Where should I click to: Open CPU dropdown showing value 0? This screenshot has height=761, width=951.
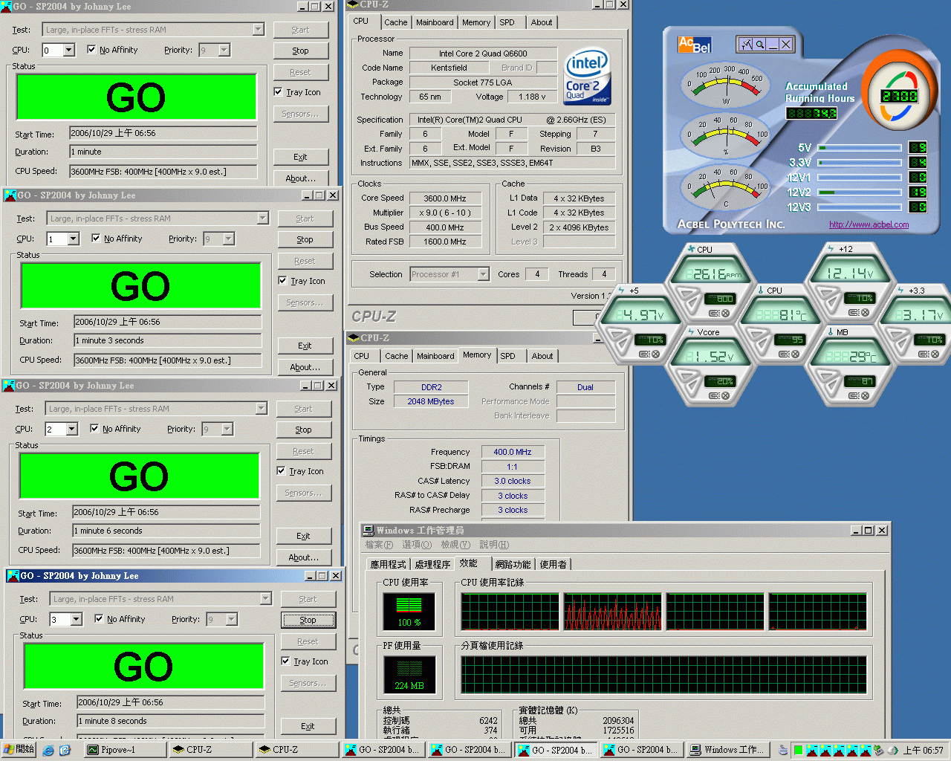(69, 51)
